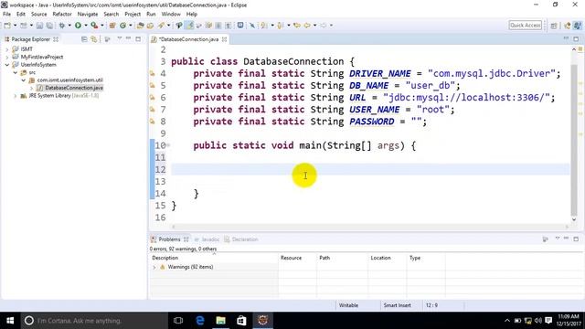Click the Debug bug icon
Viewport: 585px width, 329px height.
point(62,26)
